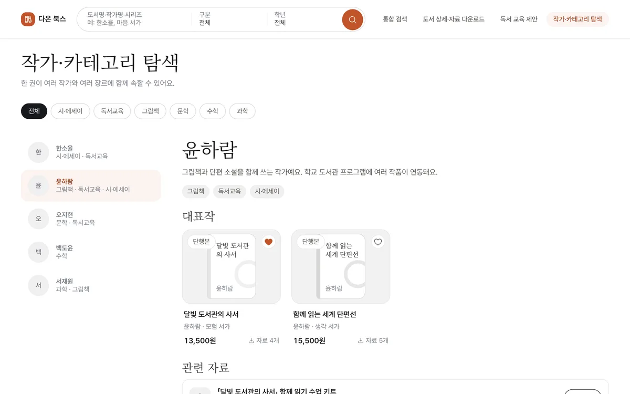Click the orange search magnifier button

pyautogui.click(x=352, y=19)
